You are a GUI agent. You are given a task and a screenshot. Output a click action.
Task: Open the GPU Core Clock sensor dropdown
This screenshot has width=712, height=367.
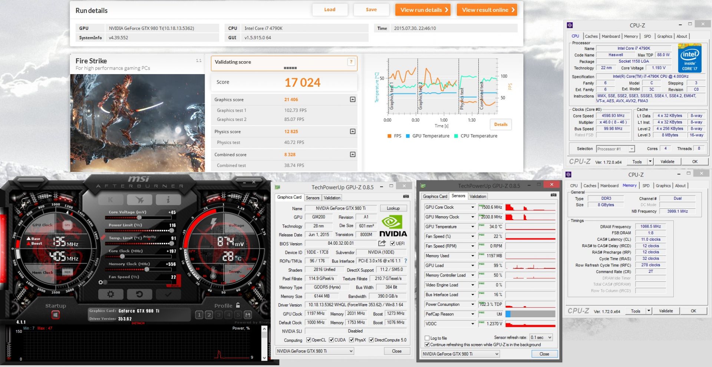pos(472,207)
